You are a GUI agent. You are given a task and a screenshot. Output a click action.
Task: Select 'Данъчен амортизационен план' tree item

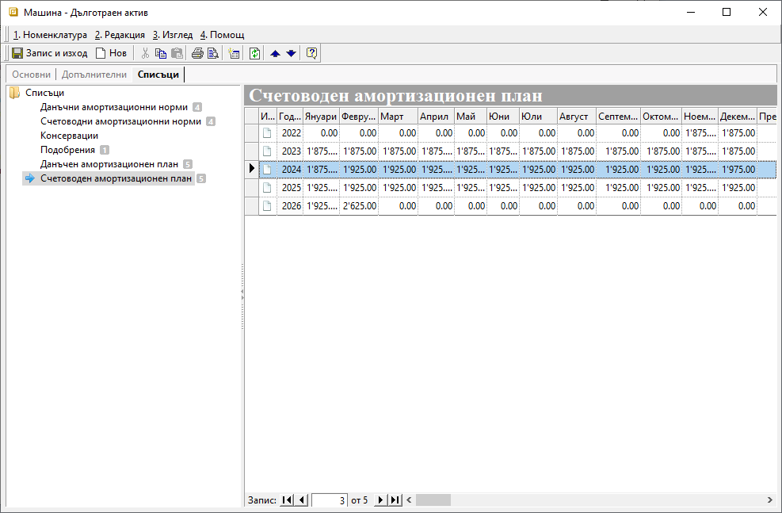[x=109, y=164]
